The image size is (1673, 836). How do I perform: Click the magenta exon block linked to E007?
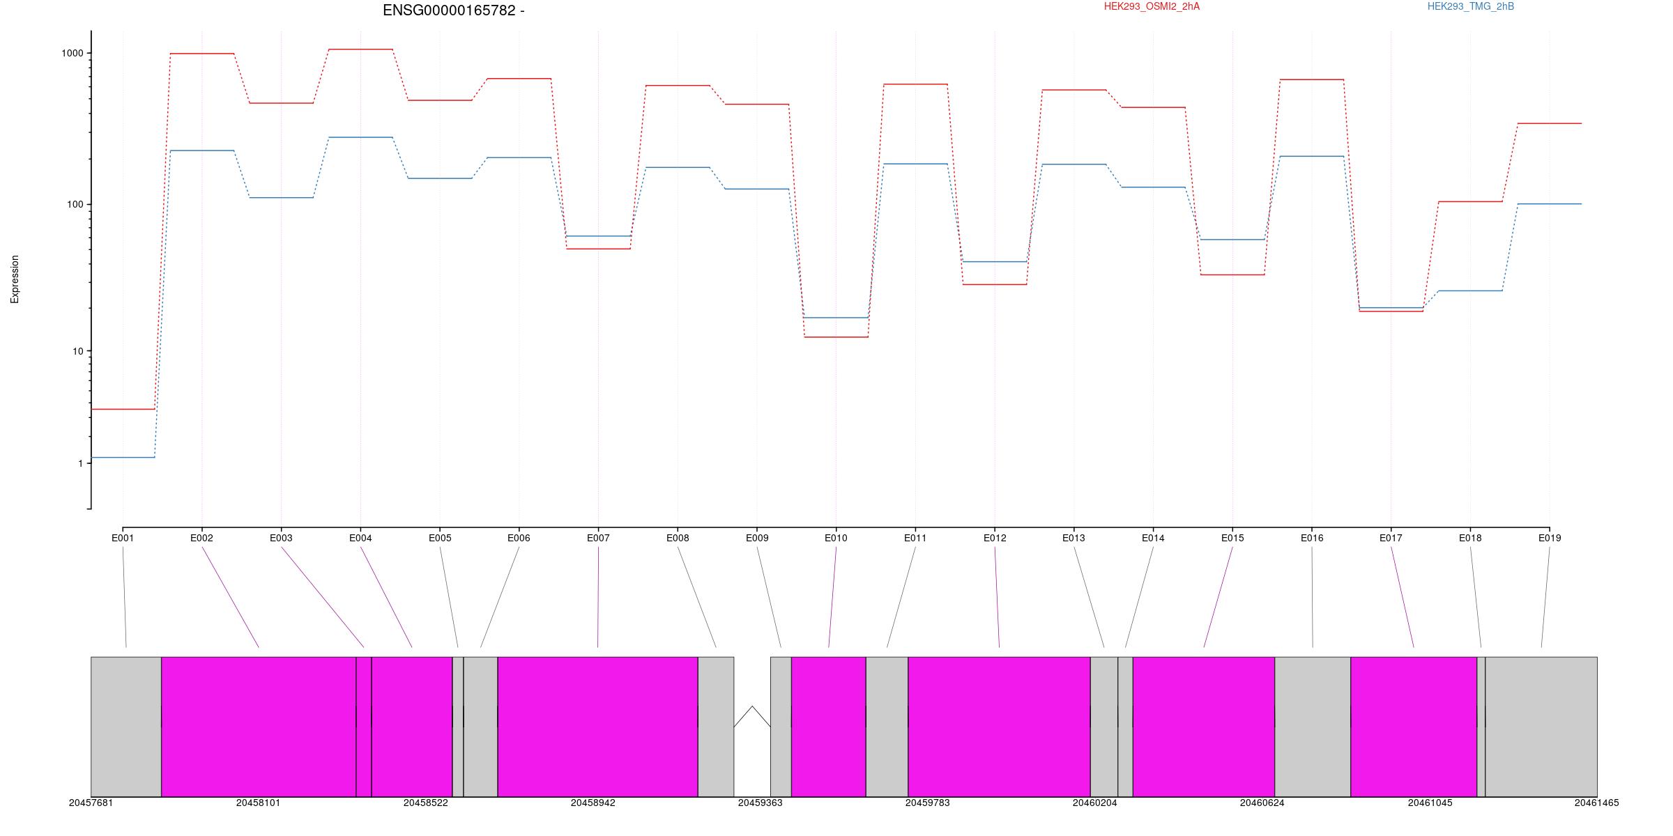[x=597, y=727]
